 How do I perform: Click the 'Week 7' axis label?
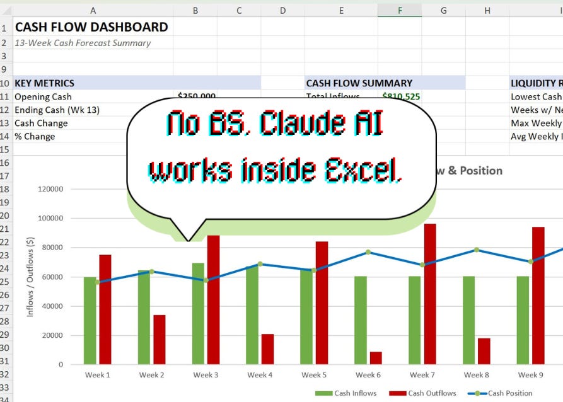click(422, 375)
